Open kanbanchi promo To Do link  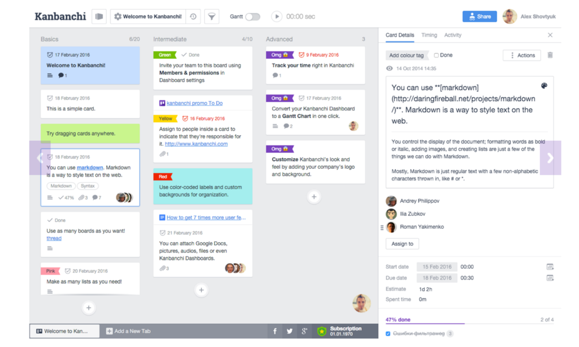195,103
